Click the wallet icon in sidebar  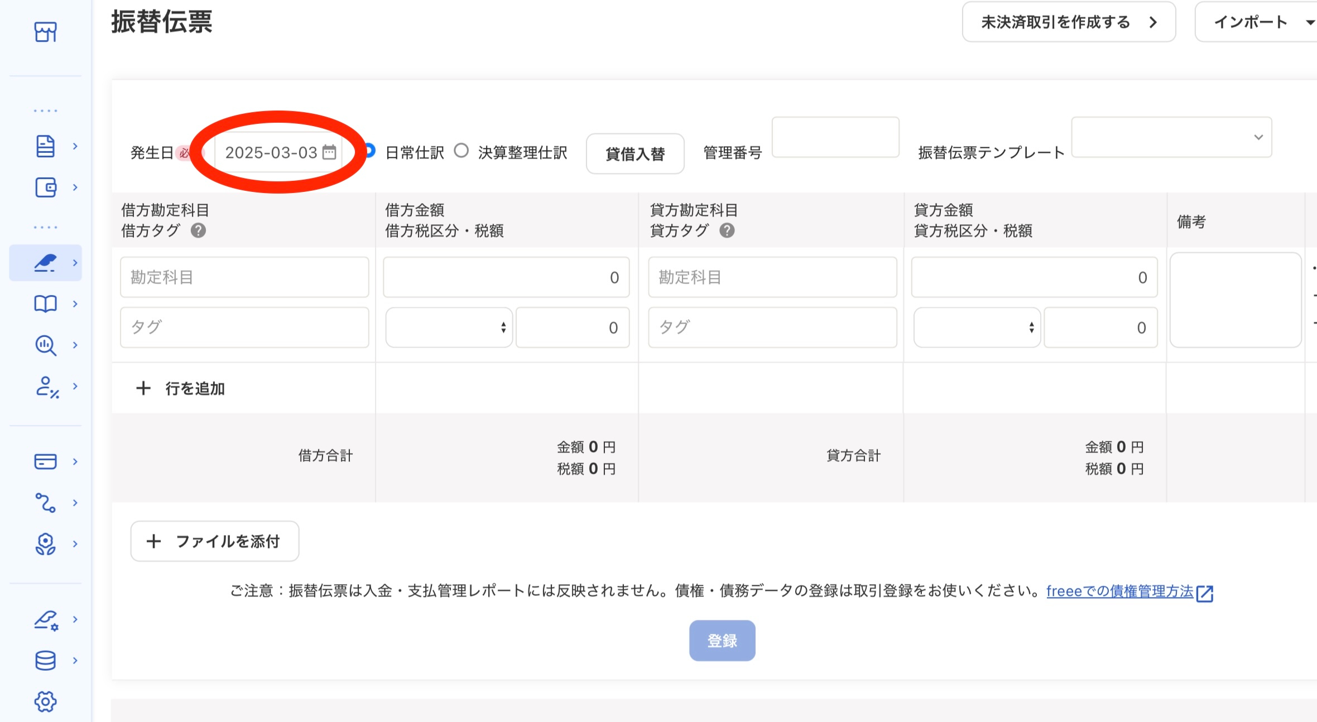[x=45, y=187]
